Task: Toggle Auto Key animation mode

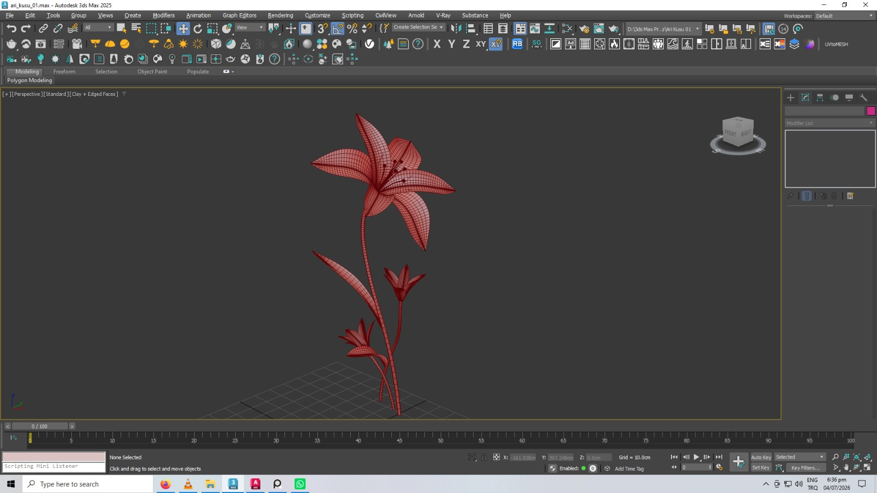Action: click(761, 457)
